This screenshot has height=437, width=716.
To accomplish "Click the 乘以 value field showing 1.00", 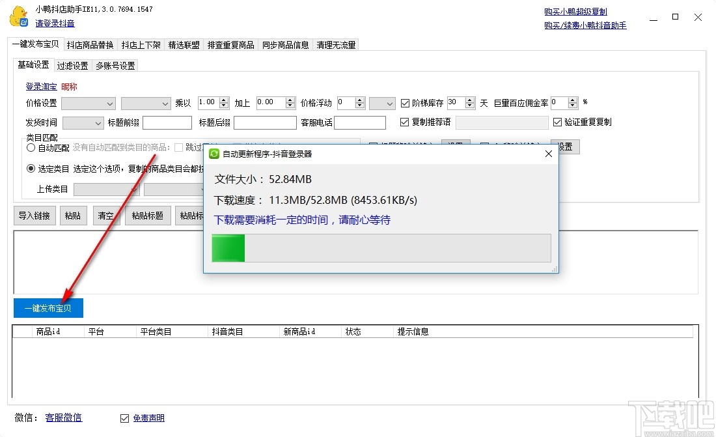I will pyautogui.click(x=209, y=103).
